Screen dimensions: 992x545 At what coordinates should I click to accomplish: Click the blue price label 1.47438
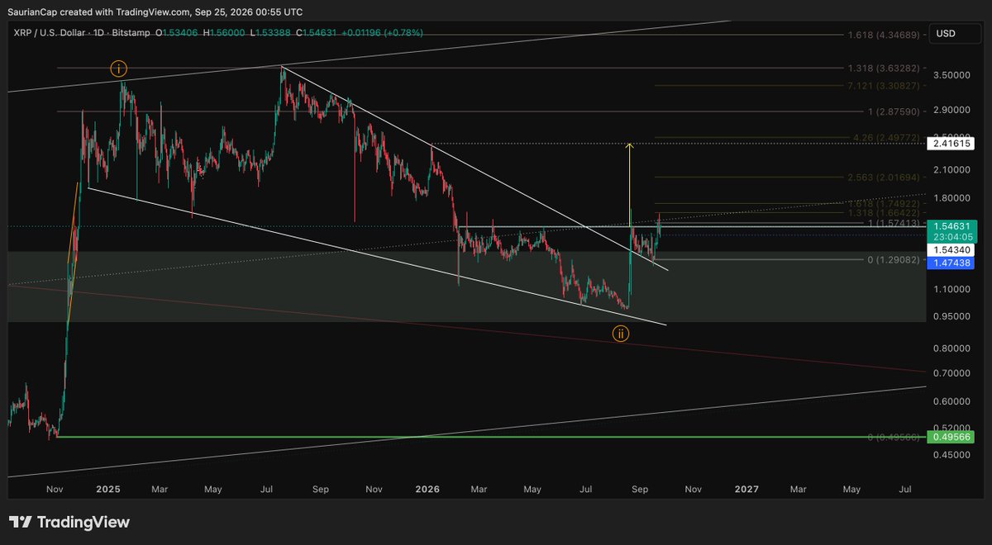pos(952,263)
